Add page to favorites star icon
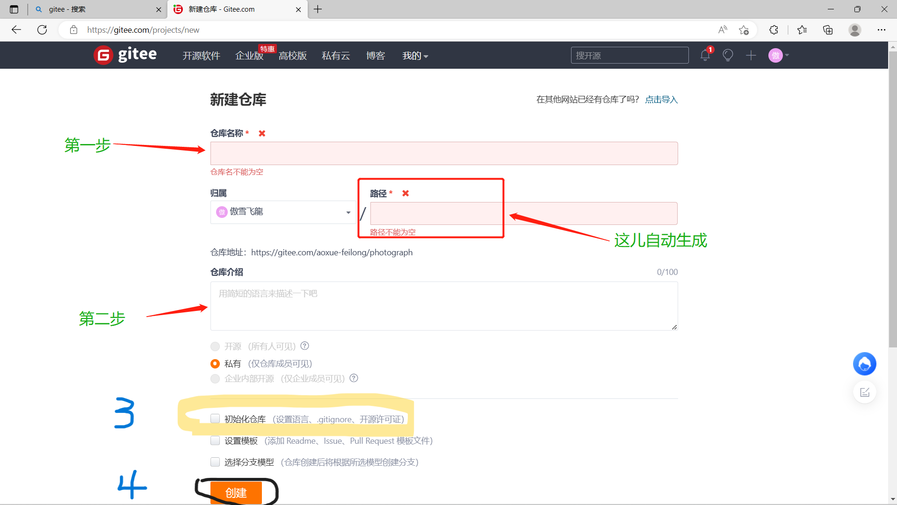This screenshot has width=897, height=505. pos(744,30)
